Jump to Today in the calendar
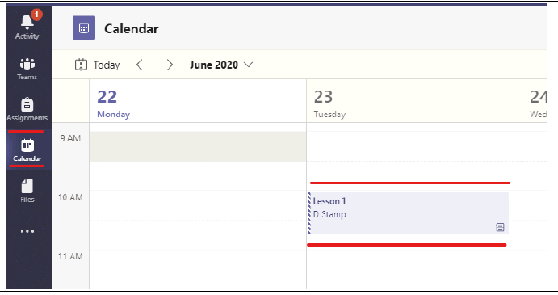 pos(98,65)
